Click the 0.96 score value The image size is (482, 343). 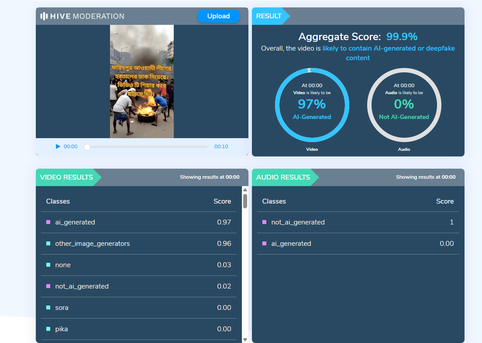[x=224, y=244]
